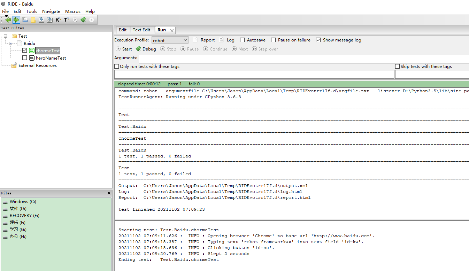Open the Execution Profile robot dropdown
The height and width of the screenshot is (271, 469).
(170, 40)
